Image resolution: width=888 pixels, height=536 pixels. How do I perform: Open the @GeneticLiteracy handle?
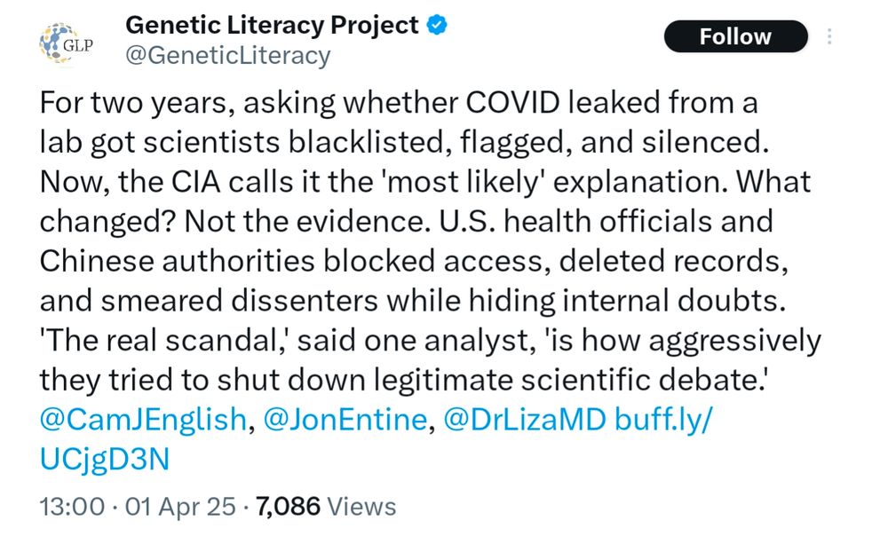(227, 56)
